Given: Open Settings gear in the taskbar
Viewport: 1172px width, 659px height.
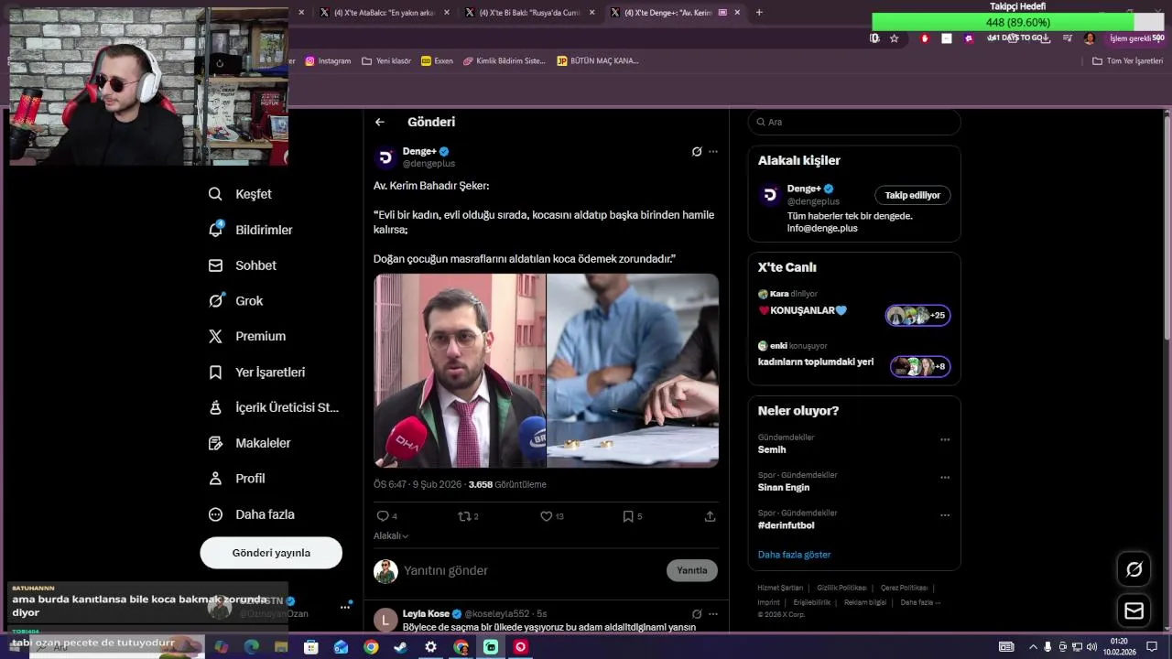Looking at the screenshot, I should (x=430, y=647).
